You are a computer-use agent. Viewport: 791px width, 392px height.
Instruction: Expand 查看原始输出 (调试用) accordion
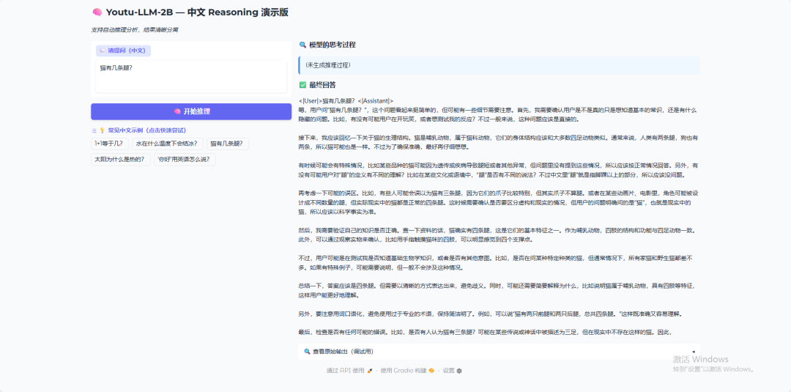499,352
